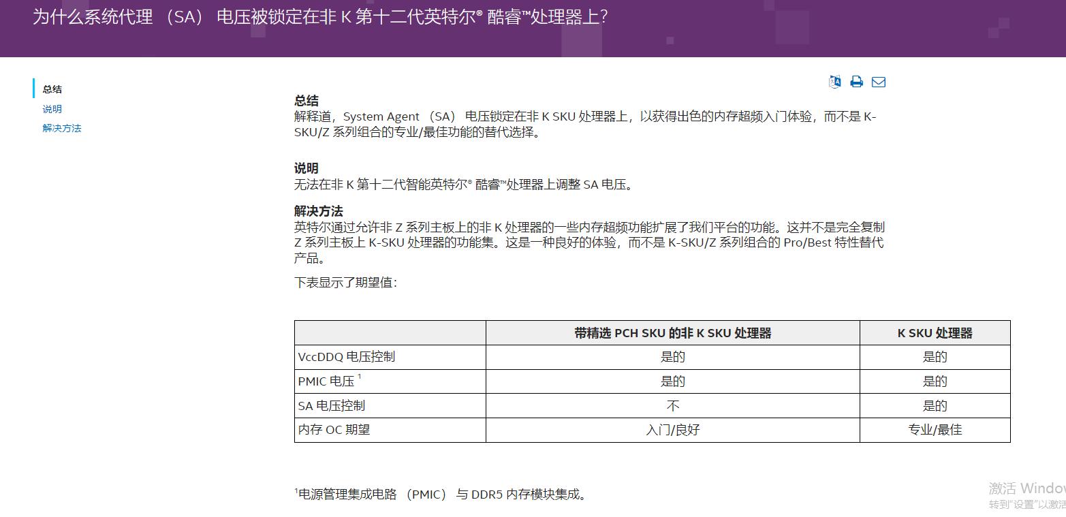1066x517 pixels.
Task: Jump to 解决方法 via the sidebar link
Action: tap(61, 127)
